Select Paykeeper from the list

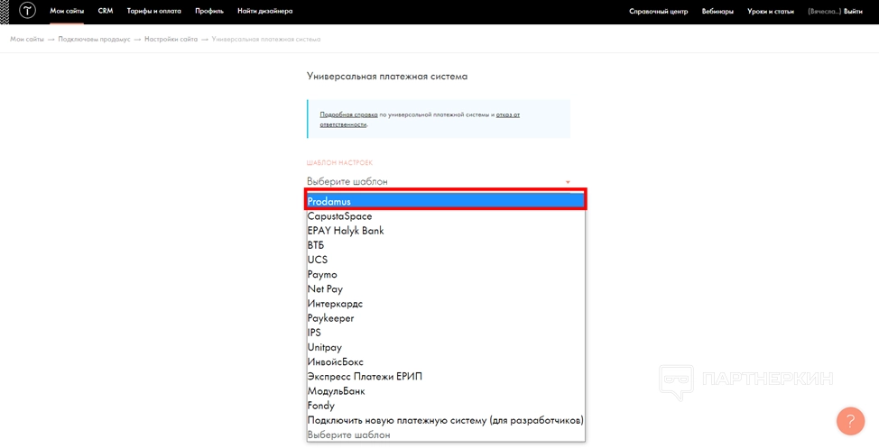[446, 318]
